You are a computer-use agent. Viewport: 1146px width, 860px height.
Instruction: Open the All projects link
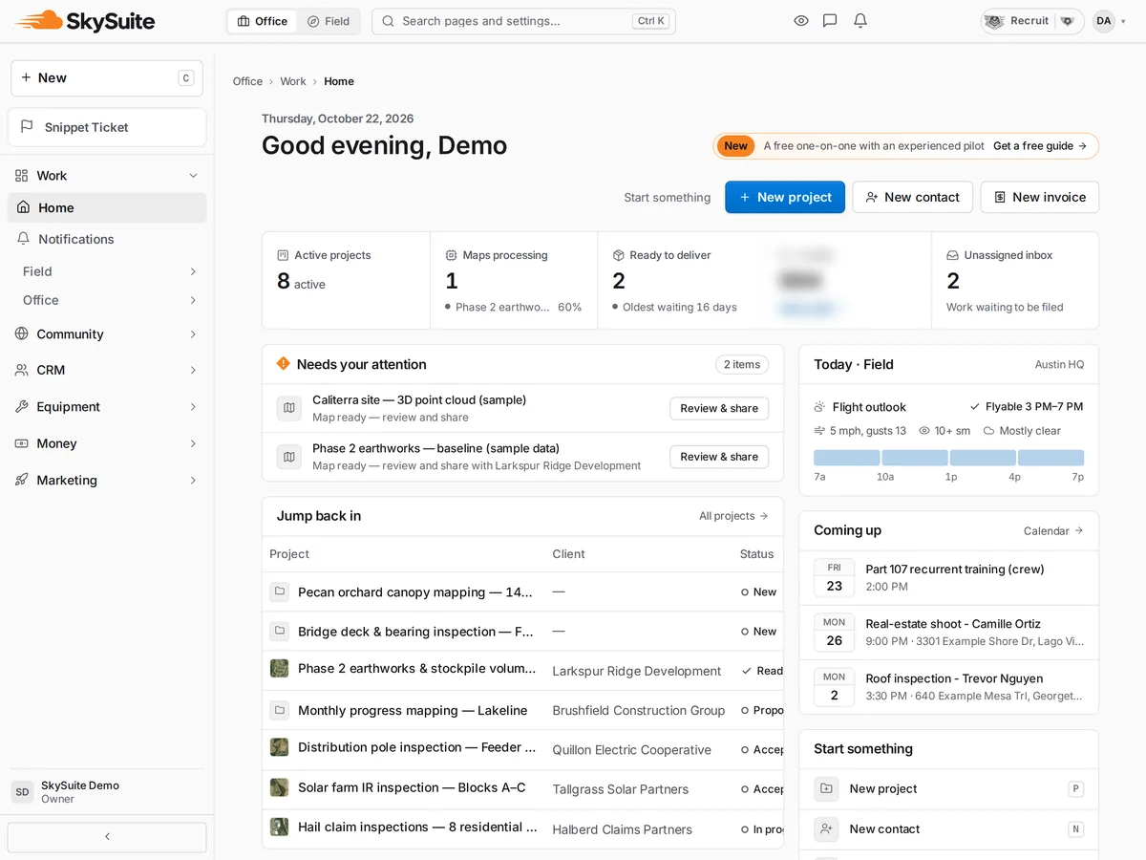[733, 516]
